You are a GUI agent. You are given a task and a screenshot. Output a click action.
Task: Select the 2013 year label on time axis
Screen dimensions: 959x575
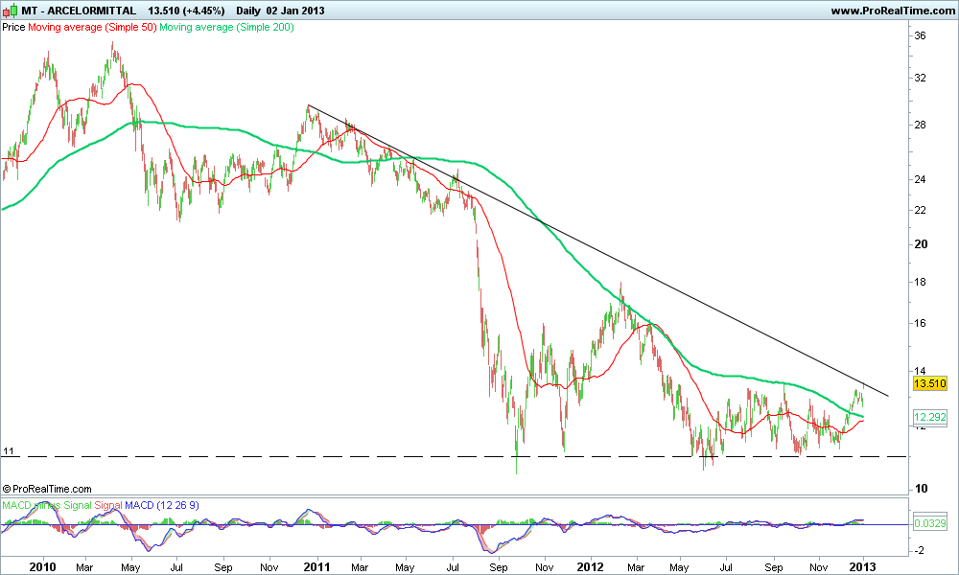(x=864, y=567)
